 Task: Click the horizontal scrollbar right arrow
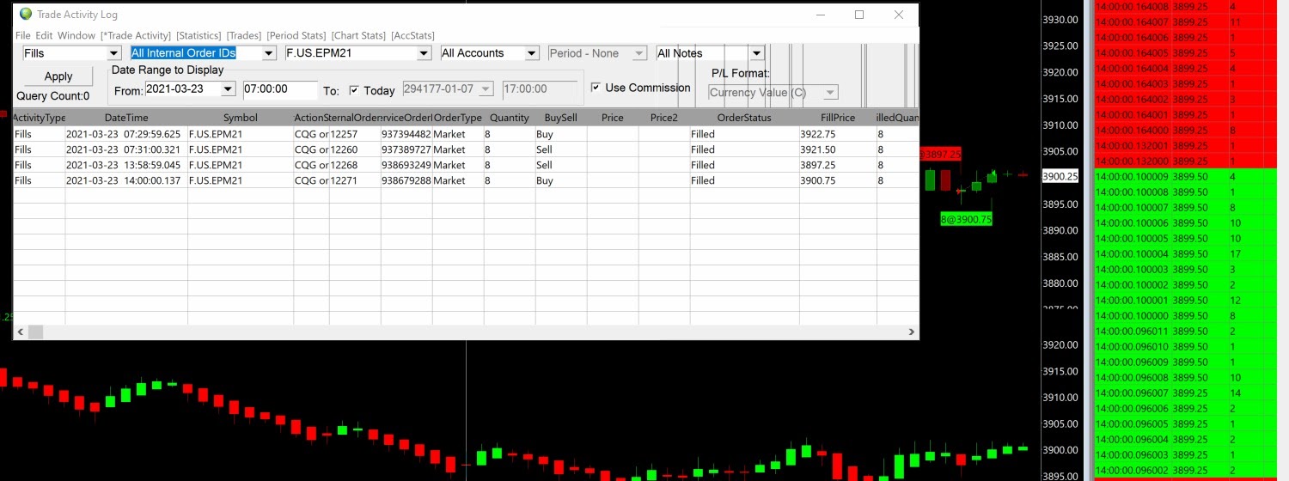point(912,332)
